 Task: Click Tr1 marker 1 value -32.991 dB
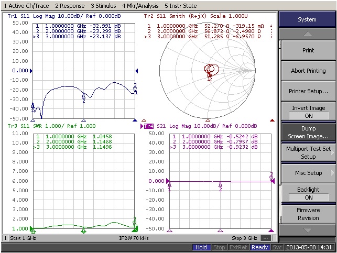click(x=105, y=26)
